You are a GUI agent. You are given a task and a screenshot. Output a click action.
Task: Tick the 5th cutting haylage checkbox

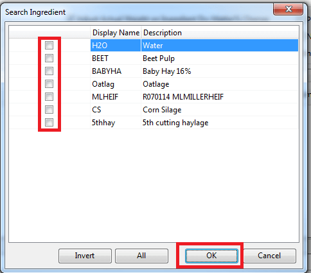click(x=49, y=123)
